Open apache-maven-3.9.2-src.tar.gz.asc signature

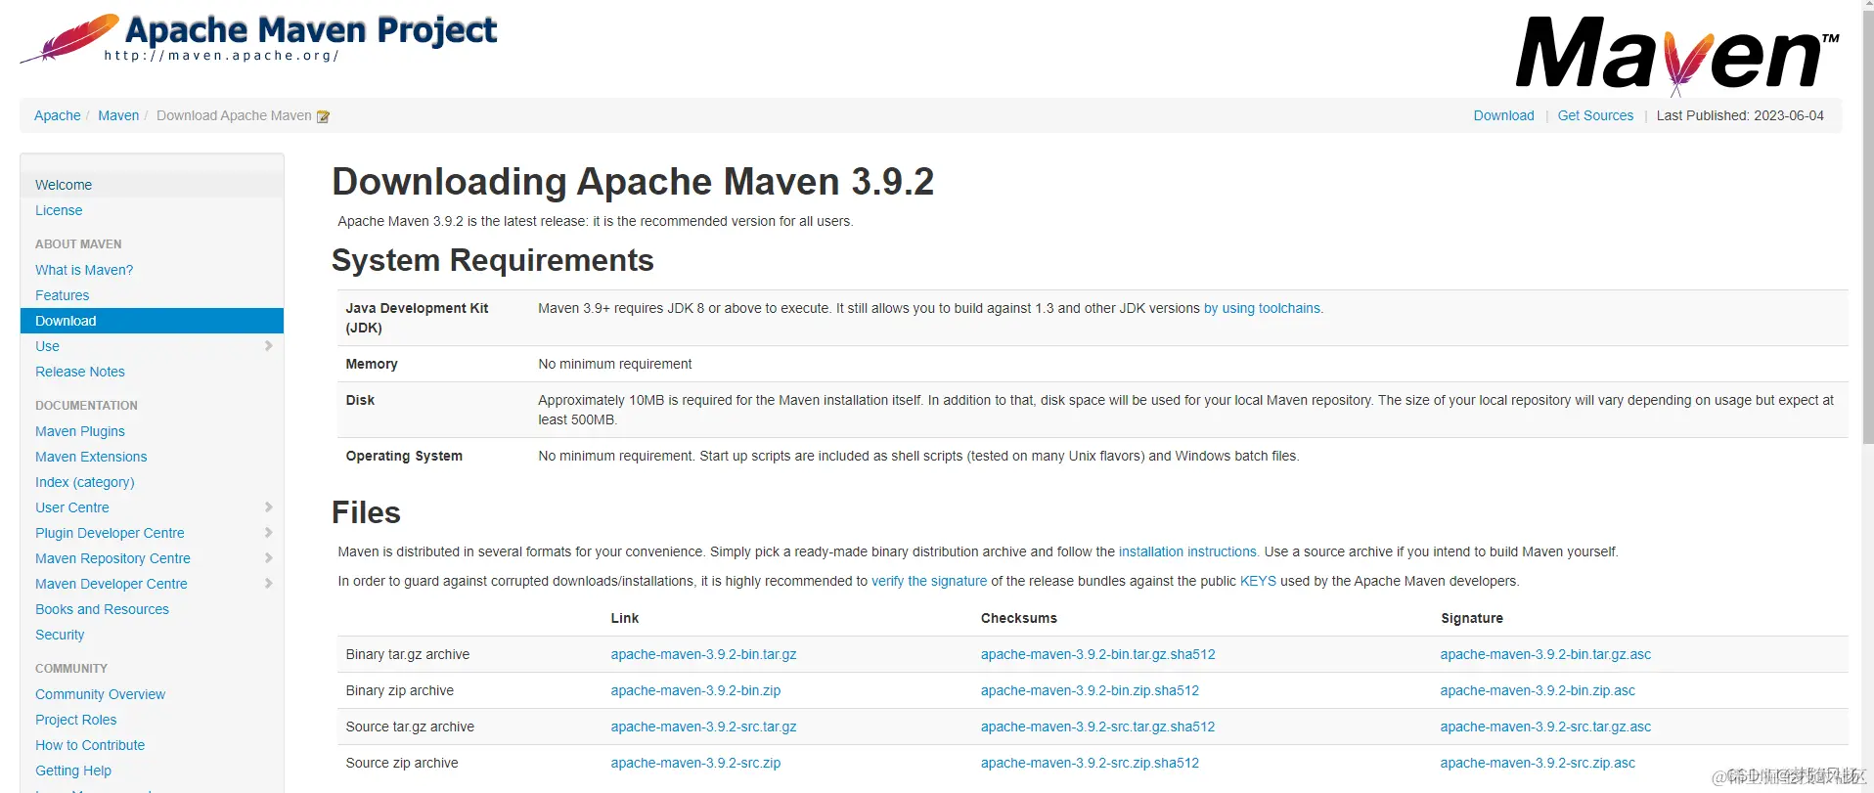click(1545, 727)
